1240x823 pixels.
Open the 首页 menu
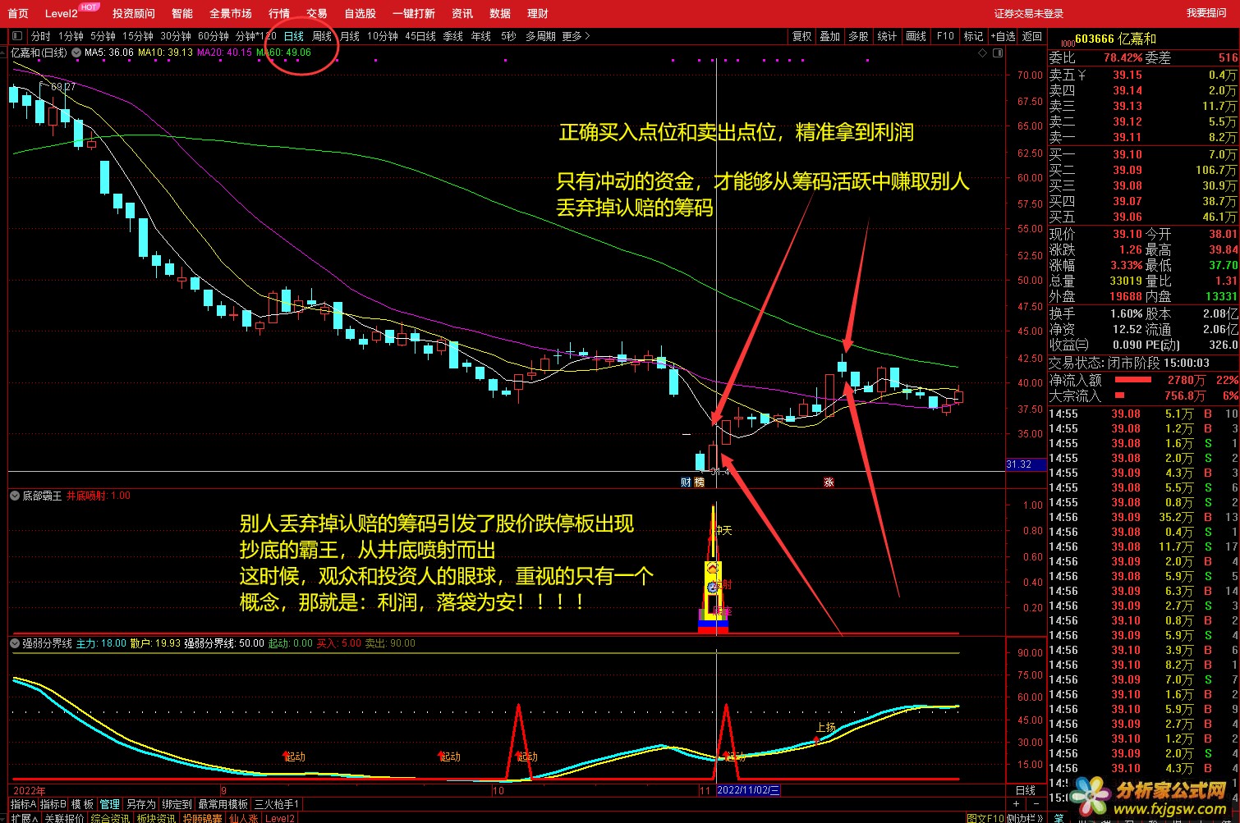point(18,13)
